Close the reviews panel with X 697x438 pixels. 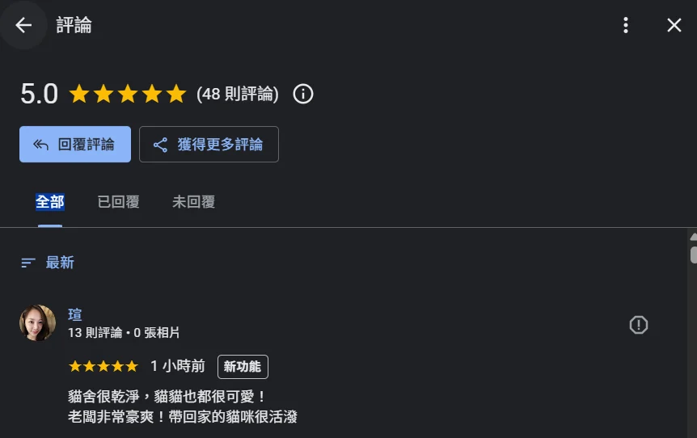[674, 25]
